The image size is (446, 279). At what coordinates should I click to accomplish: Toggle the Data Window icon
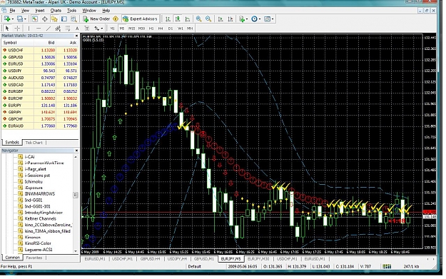(x=45, y=19)
